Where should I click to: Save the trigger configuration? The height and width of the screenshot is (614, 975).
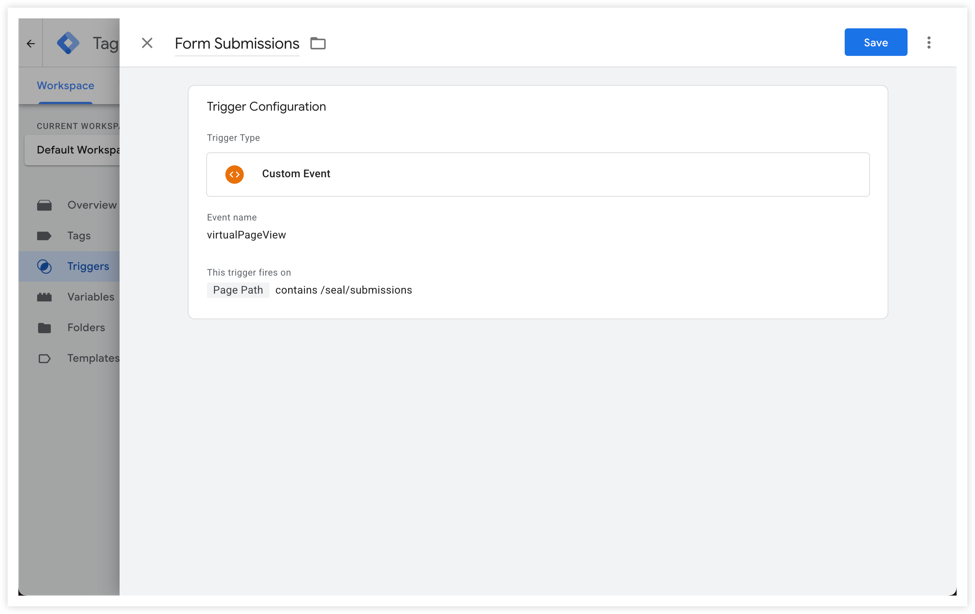coord(875,42)
